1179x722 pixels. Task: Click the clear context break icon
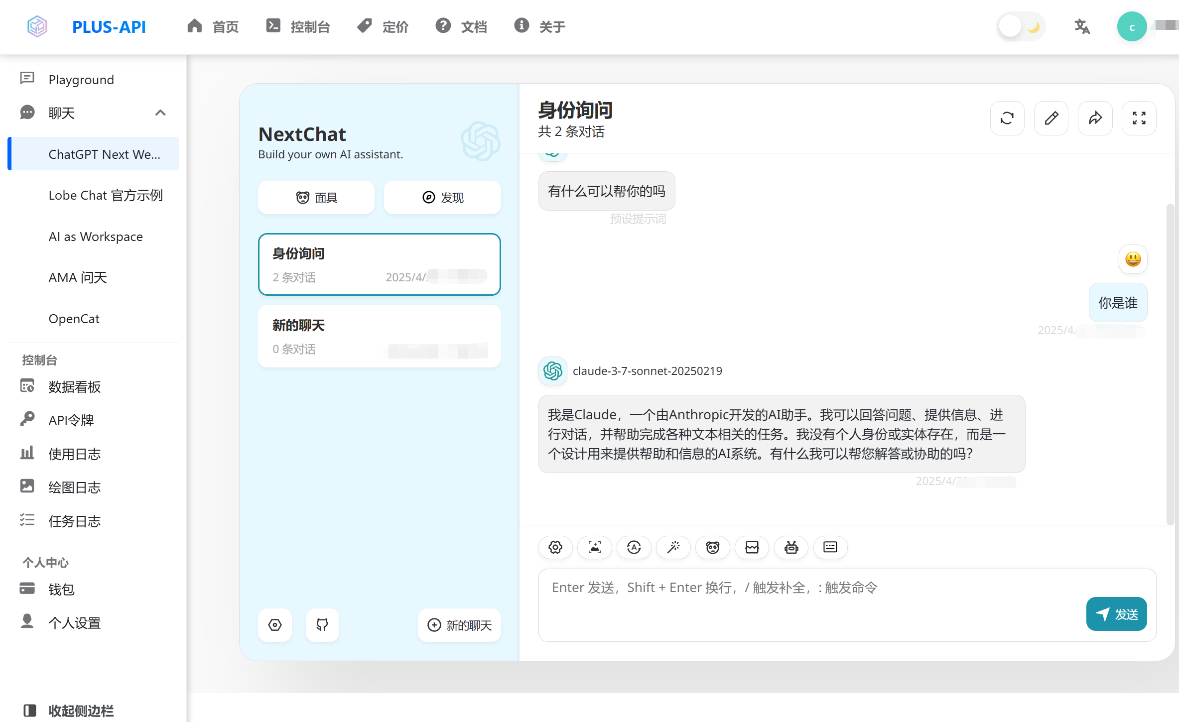point(752,547)
